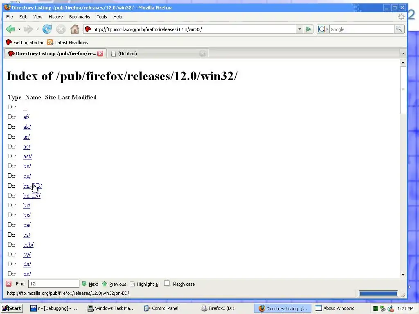Open the Help menu
Viewport: 419px width, 314px height.
click(117, 17)
